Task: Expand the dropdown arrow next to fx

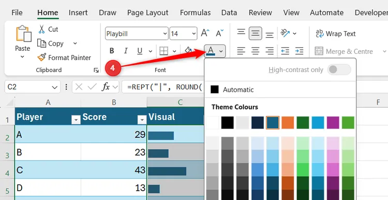Action: (115, 87)
